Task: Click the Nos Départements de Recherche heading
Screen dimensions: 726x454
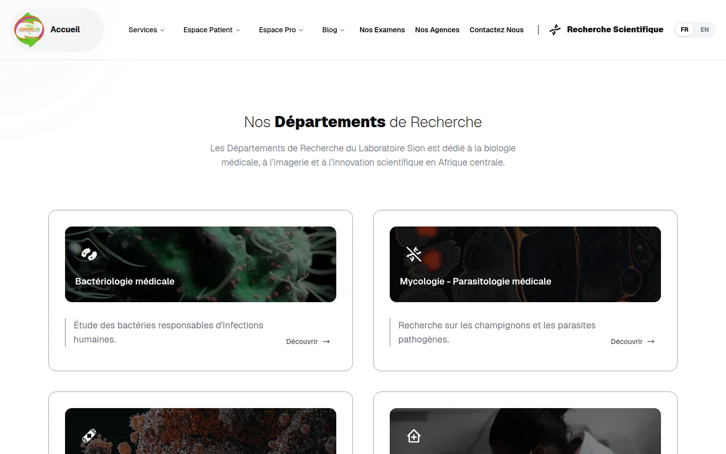Action: [x=363, y=122]
